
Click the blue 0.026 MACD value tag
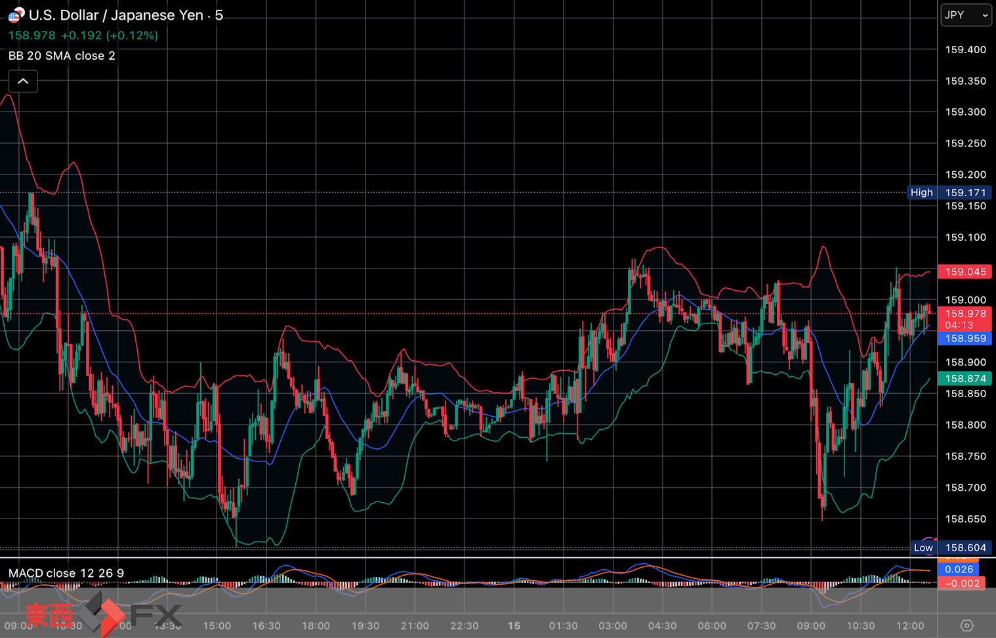click(x=959, y=569)
